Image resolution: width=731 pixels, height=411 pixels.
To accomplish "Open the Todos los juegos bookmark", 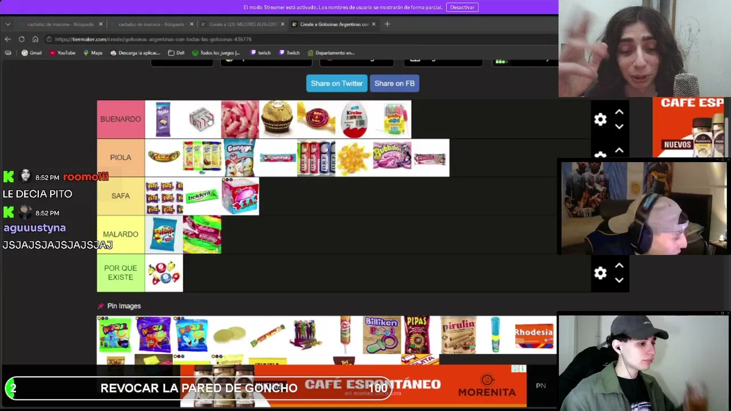I will click(x=216, y=53).
